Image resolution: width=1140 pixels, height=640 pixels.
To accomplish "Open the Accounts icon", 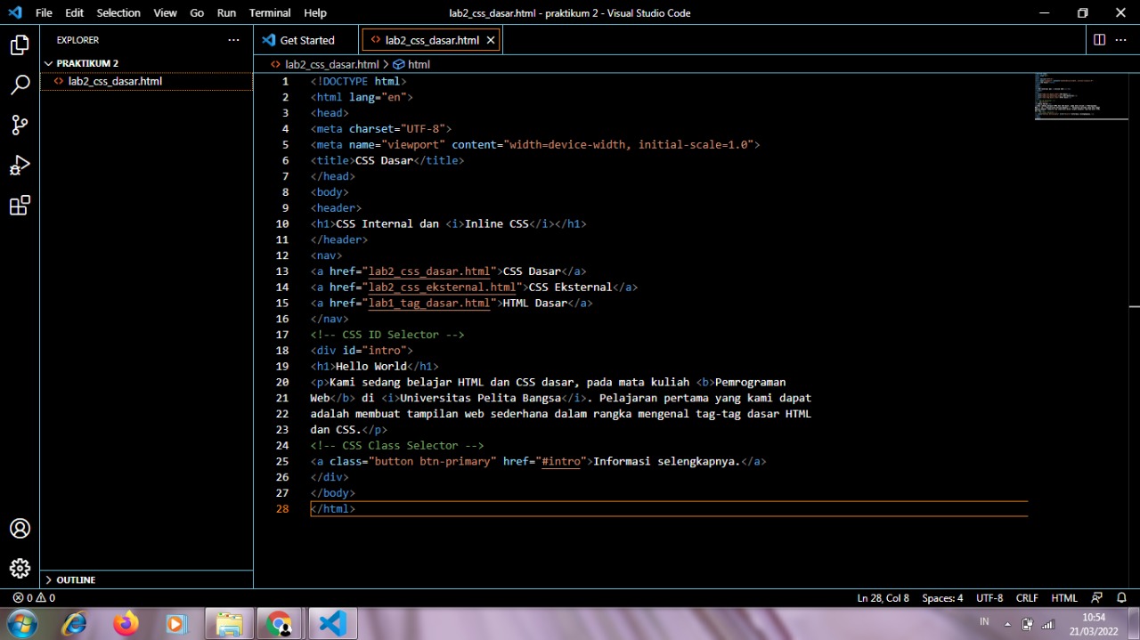I will (x=20, y=528).
